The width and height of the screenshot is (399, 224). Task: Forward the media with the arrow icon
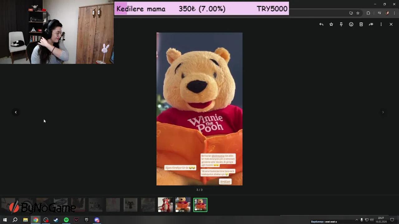(371, 24)
